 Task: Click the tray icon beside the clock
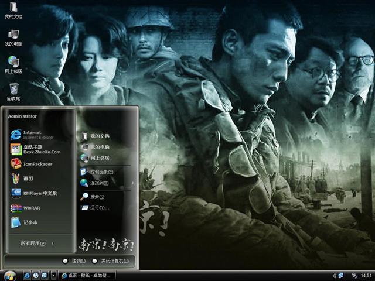click(354, 276)
